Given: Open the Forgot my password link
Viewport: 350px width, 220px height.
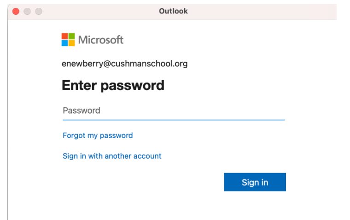Looking at the screenshot, I should [x=98, y=135].
